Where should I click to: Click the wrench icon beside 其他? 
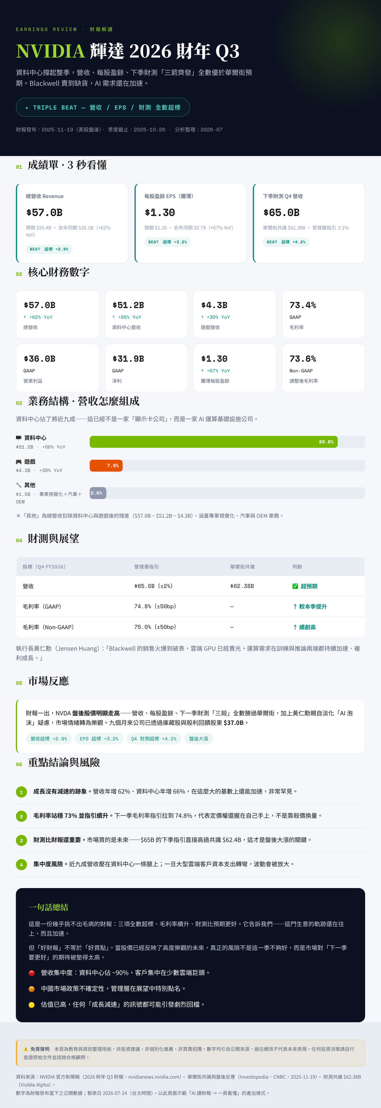click(19, 485)
